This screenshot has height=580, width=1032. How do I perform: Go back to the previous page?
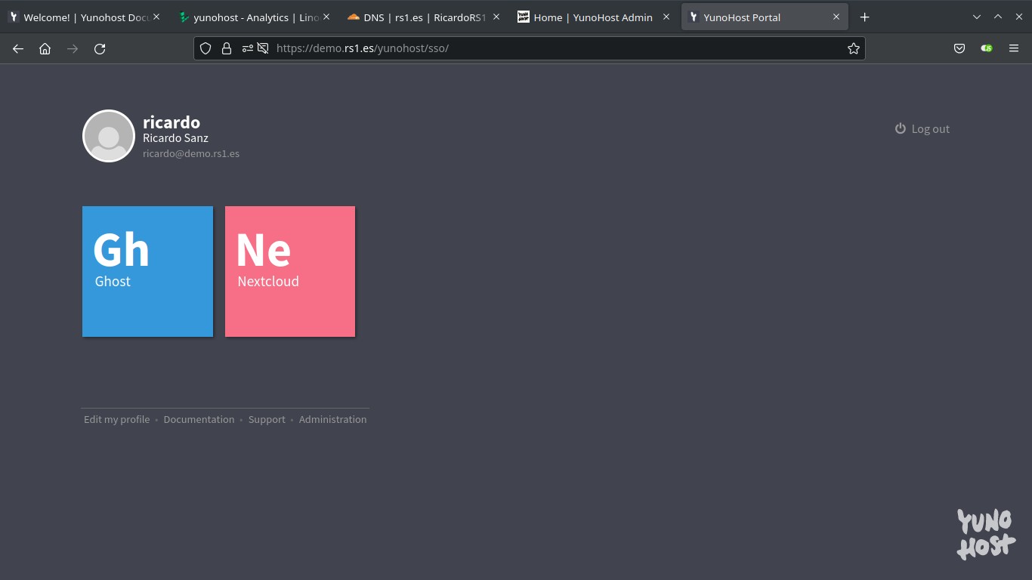tap(18, 48)
